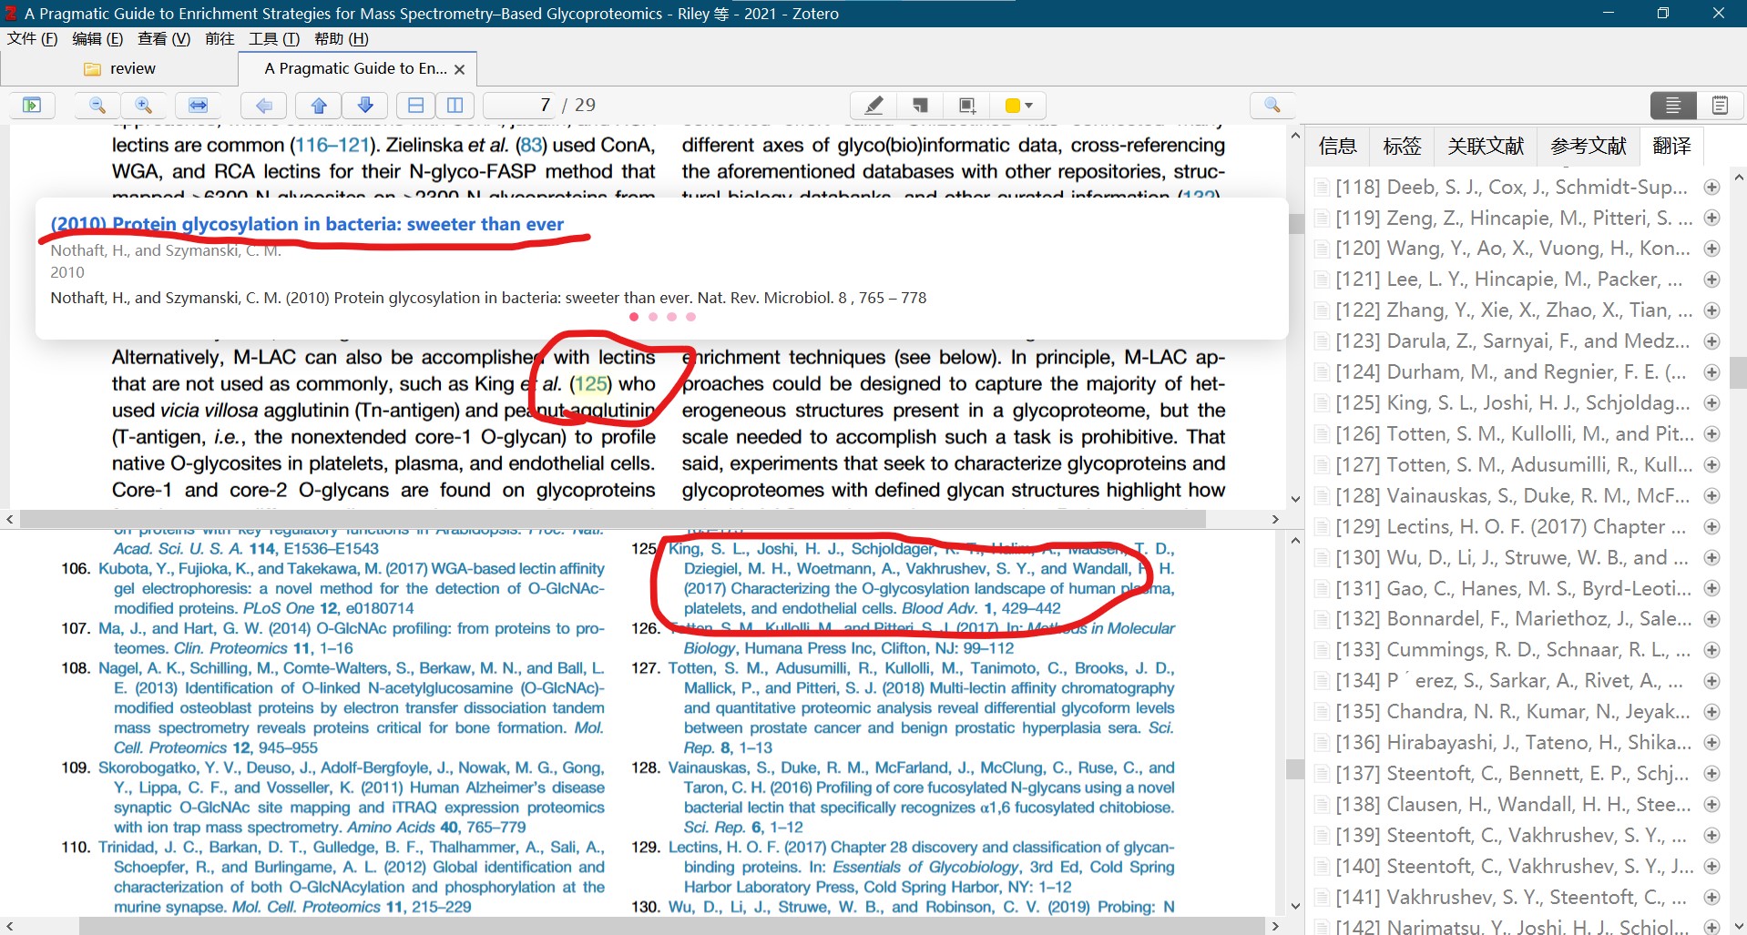This screenshot has width=1747, height=935.
Task: Navigate back using the back arrow icon
Action: 263,105
